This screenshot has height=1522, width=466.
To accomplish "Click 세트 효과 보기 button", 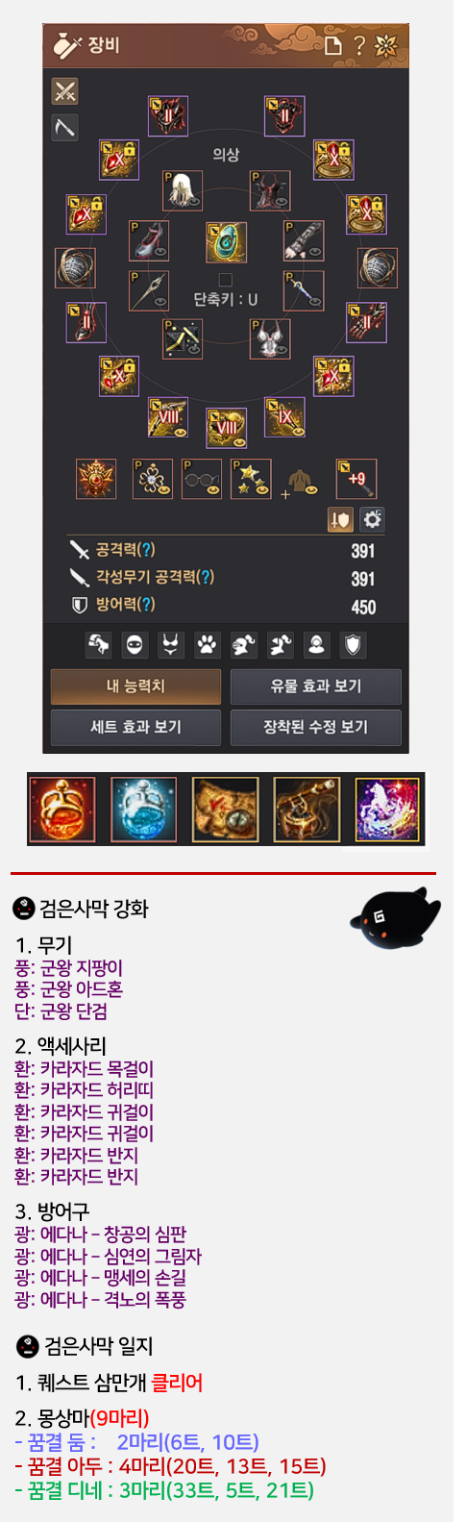I will (x=135, y=727).
